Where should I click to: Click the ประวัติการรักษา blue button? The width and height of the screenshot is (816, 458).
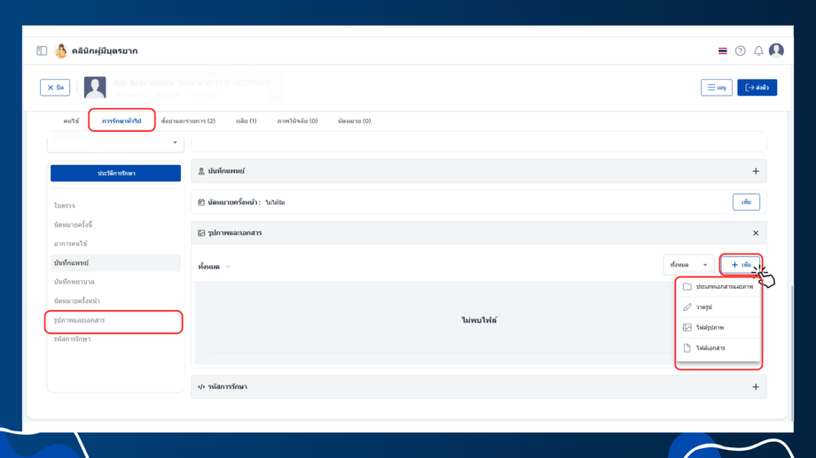click(115, 173)
